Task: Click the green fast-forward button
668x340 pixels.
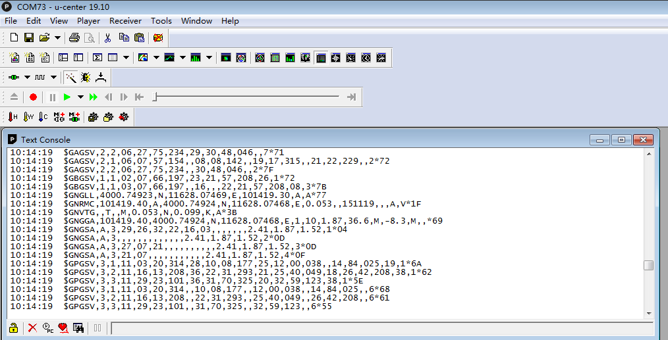Action: point(94,97)
